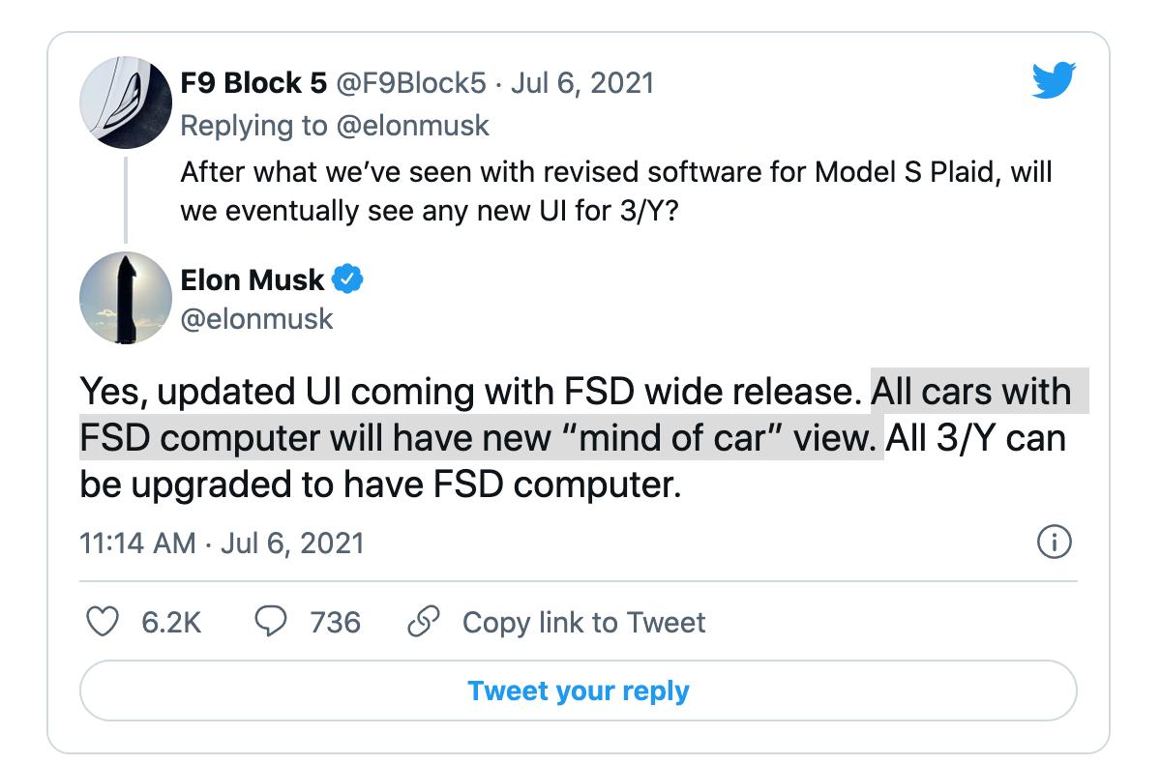This screenshot has height=764, width=1161.
Task: Click @elonmusk in the Replying to line
Action: coord(413,126)
